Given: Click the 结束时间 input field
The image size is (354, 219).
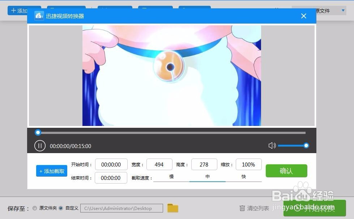Looking at the screenshot, I should (x=111, y=178).
